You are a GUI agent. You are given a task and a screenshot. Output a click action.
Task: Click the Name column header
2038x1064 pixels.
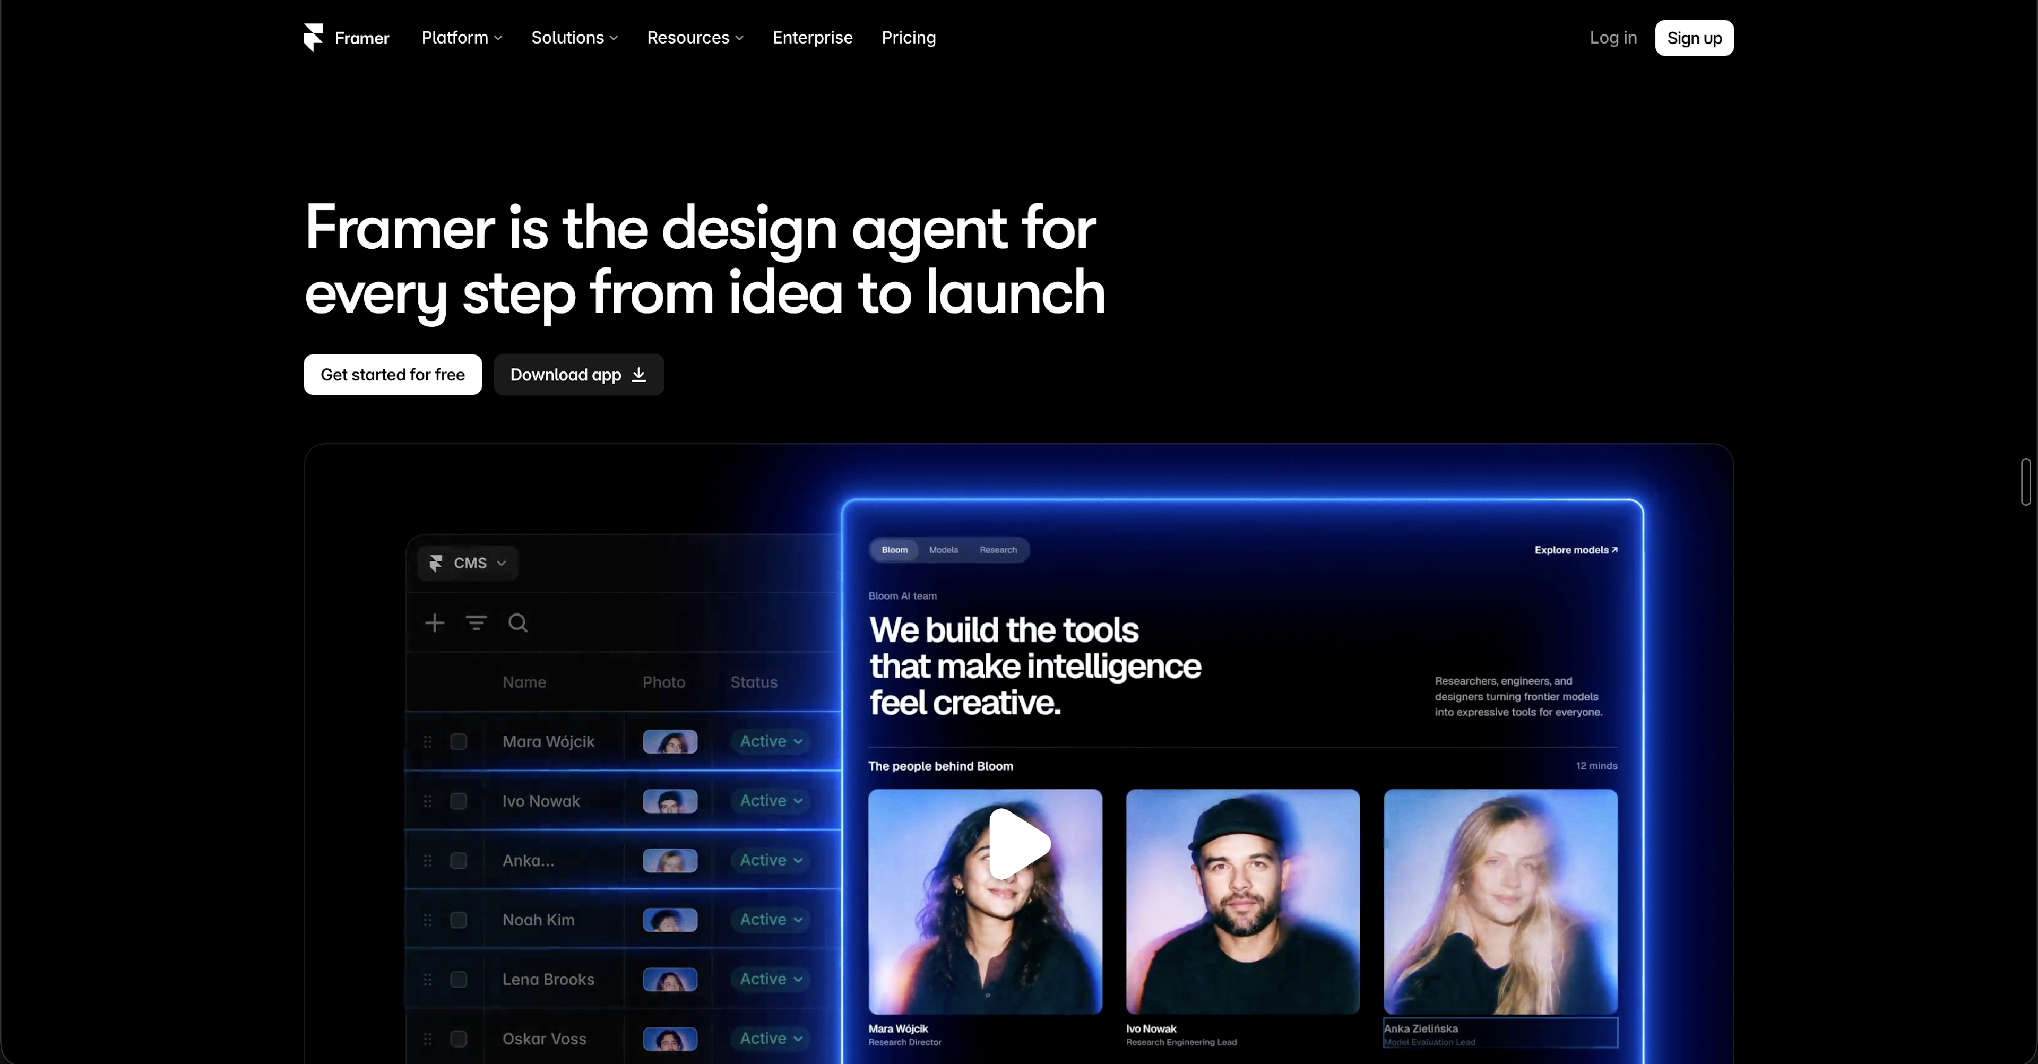click(x=524, y=682)
